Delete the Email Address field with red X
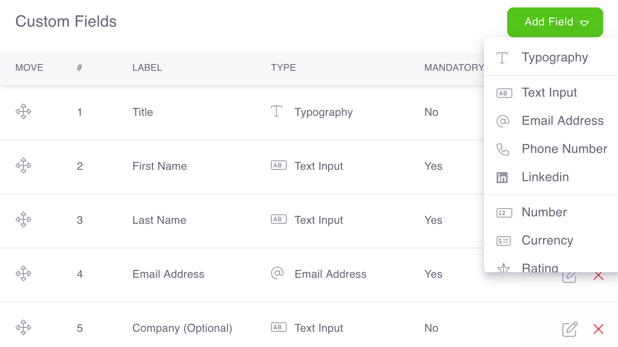 tap(598, 275)
